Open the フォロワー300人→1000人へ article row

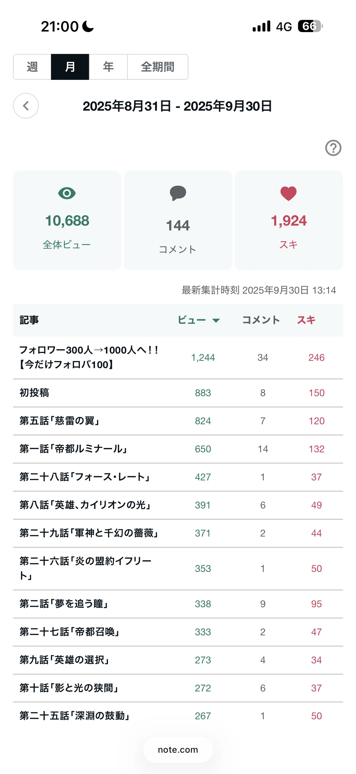coord(178,357)
